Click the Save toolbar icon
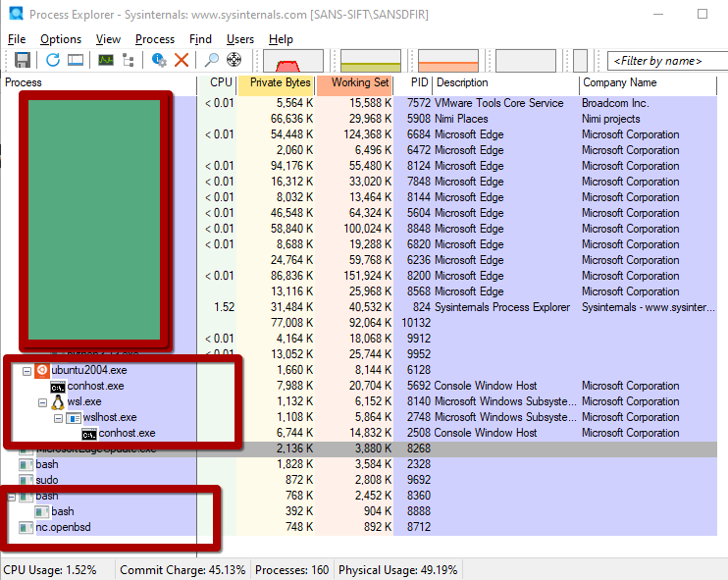The width and height of the screenshot is (728, 580). tap(22, 61)
